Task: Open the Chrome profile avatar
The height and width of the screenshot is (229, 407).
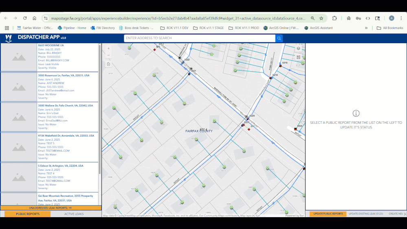Action: coord(392,18)
